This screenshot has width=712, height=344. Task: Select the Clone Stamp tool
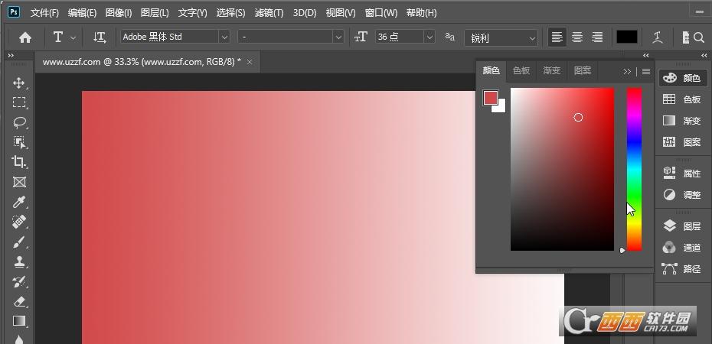[19, 261]
